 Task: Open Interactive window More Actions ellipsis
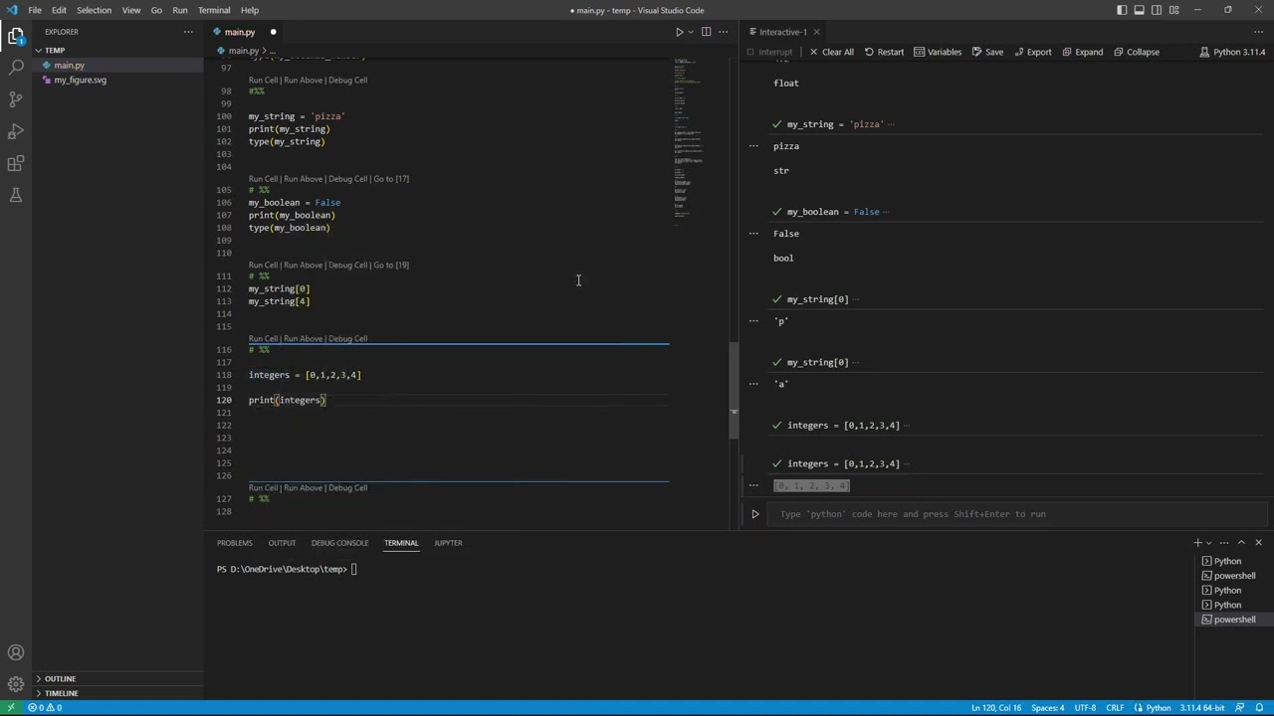coord(1260,32)
